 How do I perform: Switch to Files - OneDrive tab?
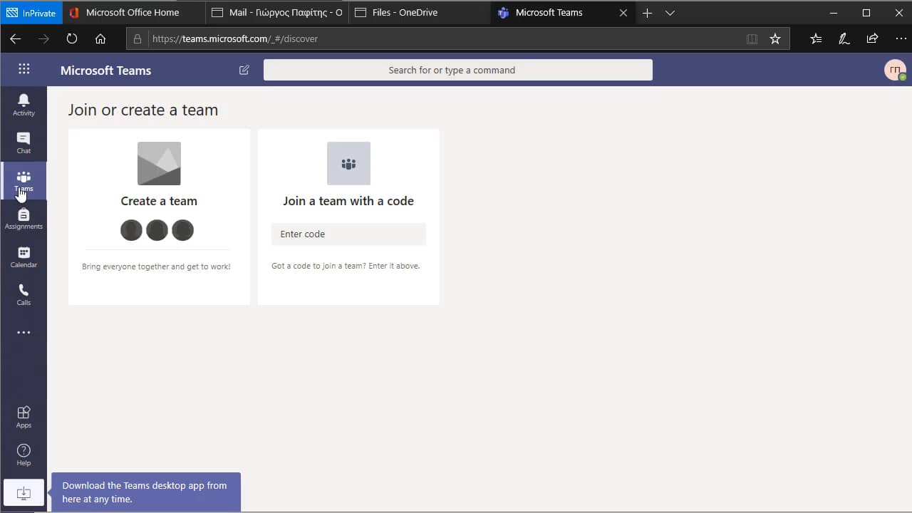click(420, 13)
